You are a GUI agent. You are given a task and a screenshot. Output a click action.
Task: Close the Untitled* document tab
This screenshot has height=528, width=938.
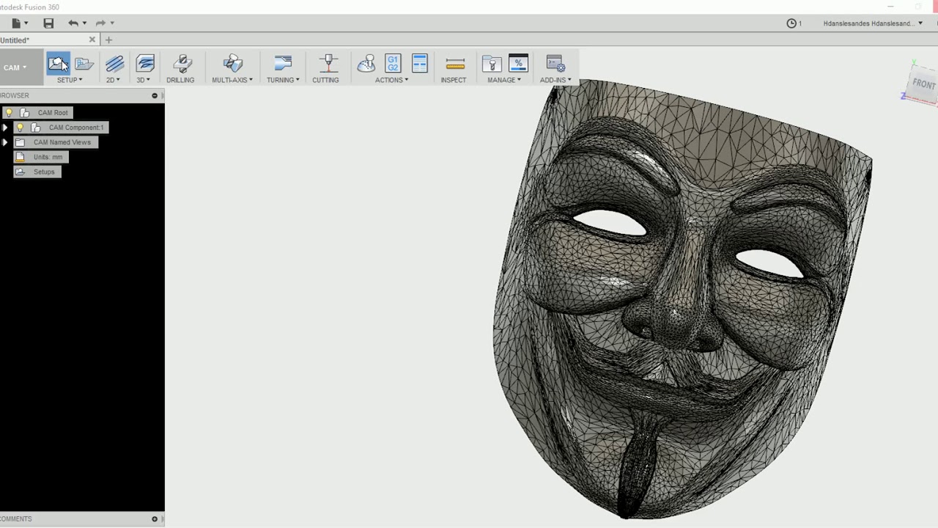click(x=92, y=40)
